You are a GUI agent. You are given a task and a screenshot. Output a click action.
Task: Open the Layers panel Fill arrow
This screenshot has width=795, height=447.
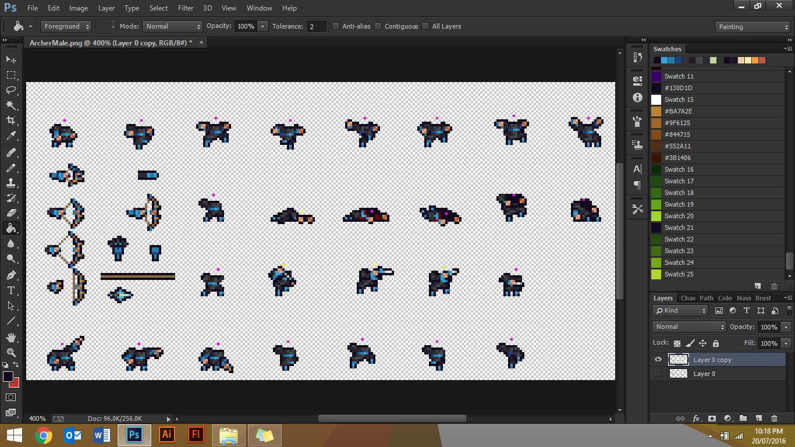pos(786,343)
